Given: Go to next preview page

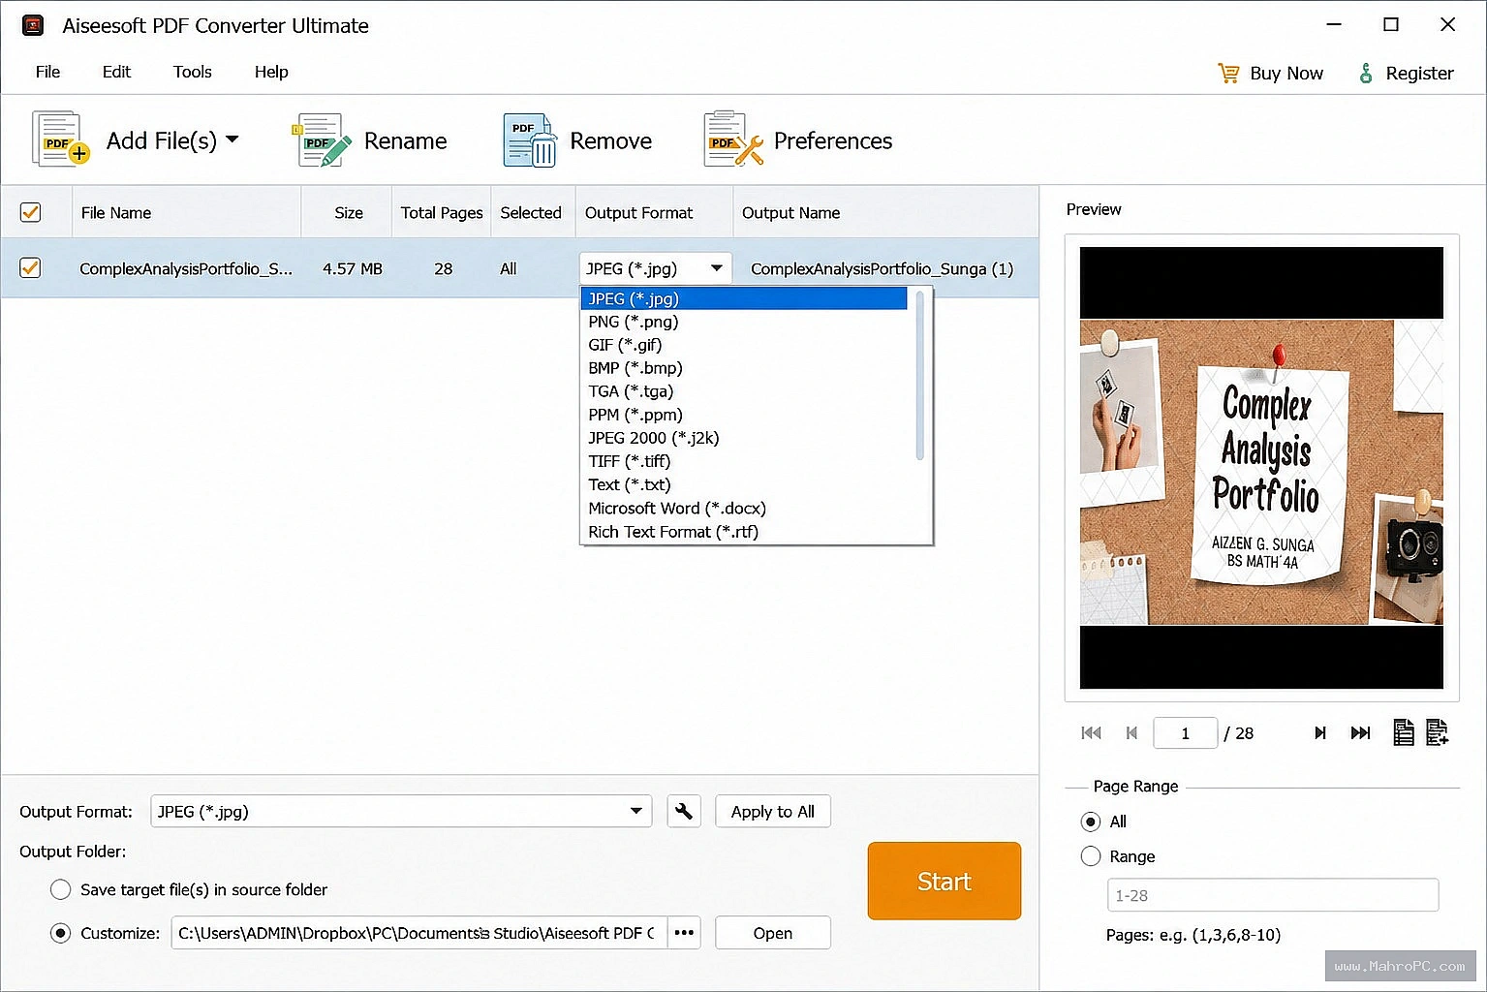Looking at the screenshot, I should [1319, 732].
